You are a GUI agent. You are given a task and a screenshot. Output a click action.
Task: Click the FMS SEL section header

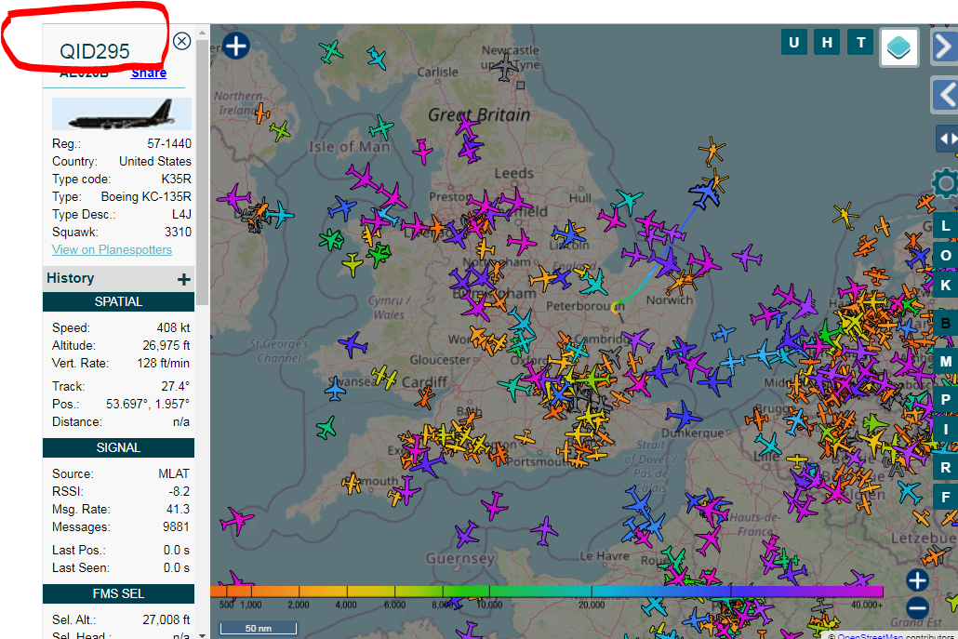[x=118, y=593]
